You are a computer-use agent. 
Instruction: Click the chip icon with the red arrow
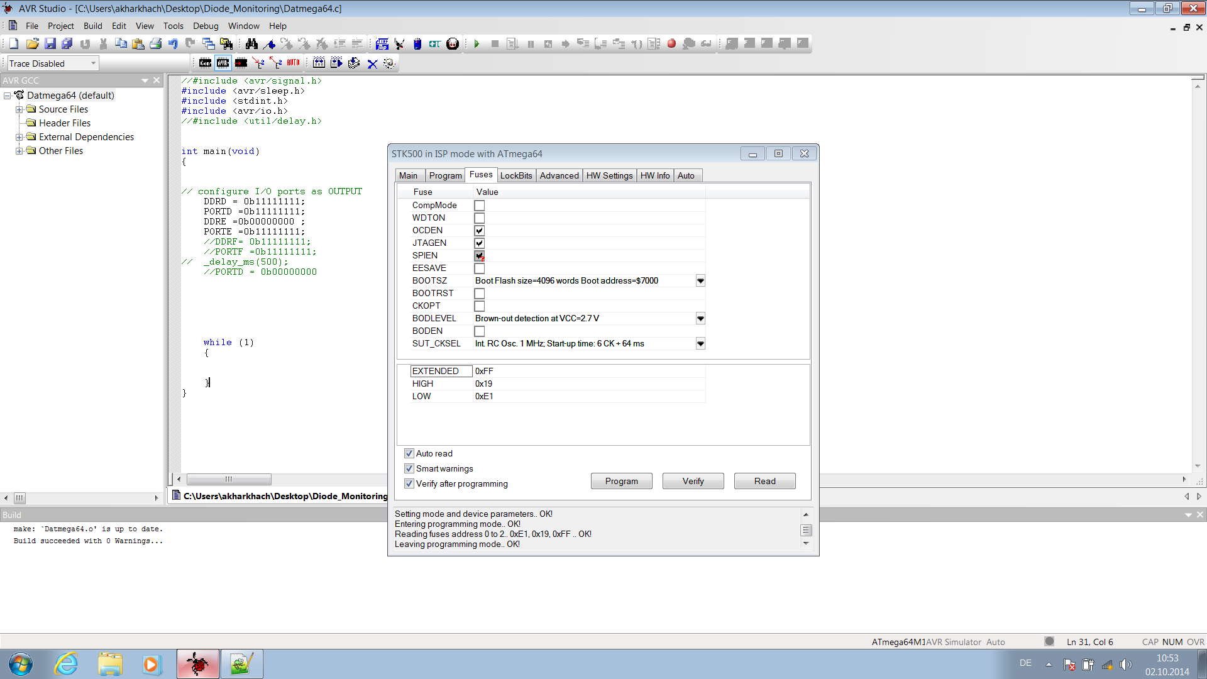pos(241,63)
